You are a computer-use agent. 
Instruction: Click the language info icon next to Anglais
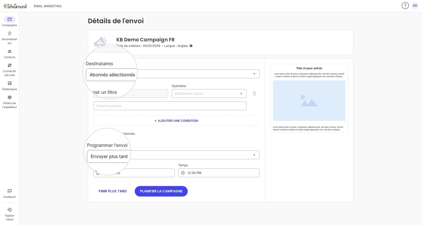tap(191, 46)
